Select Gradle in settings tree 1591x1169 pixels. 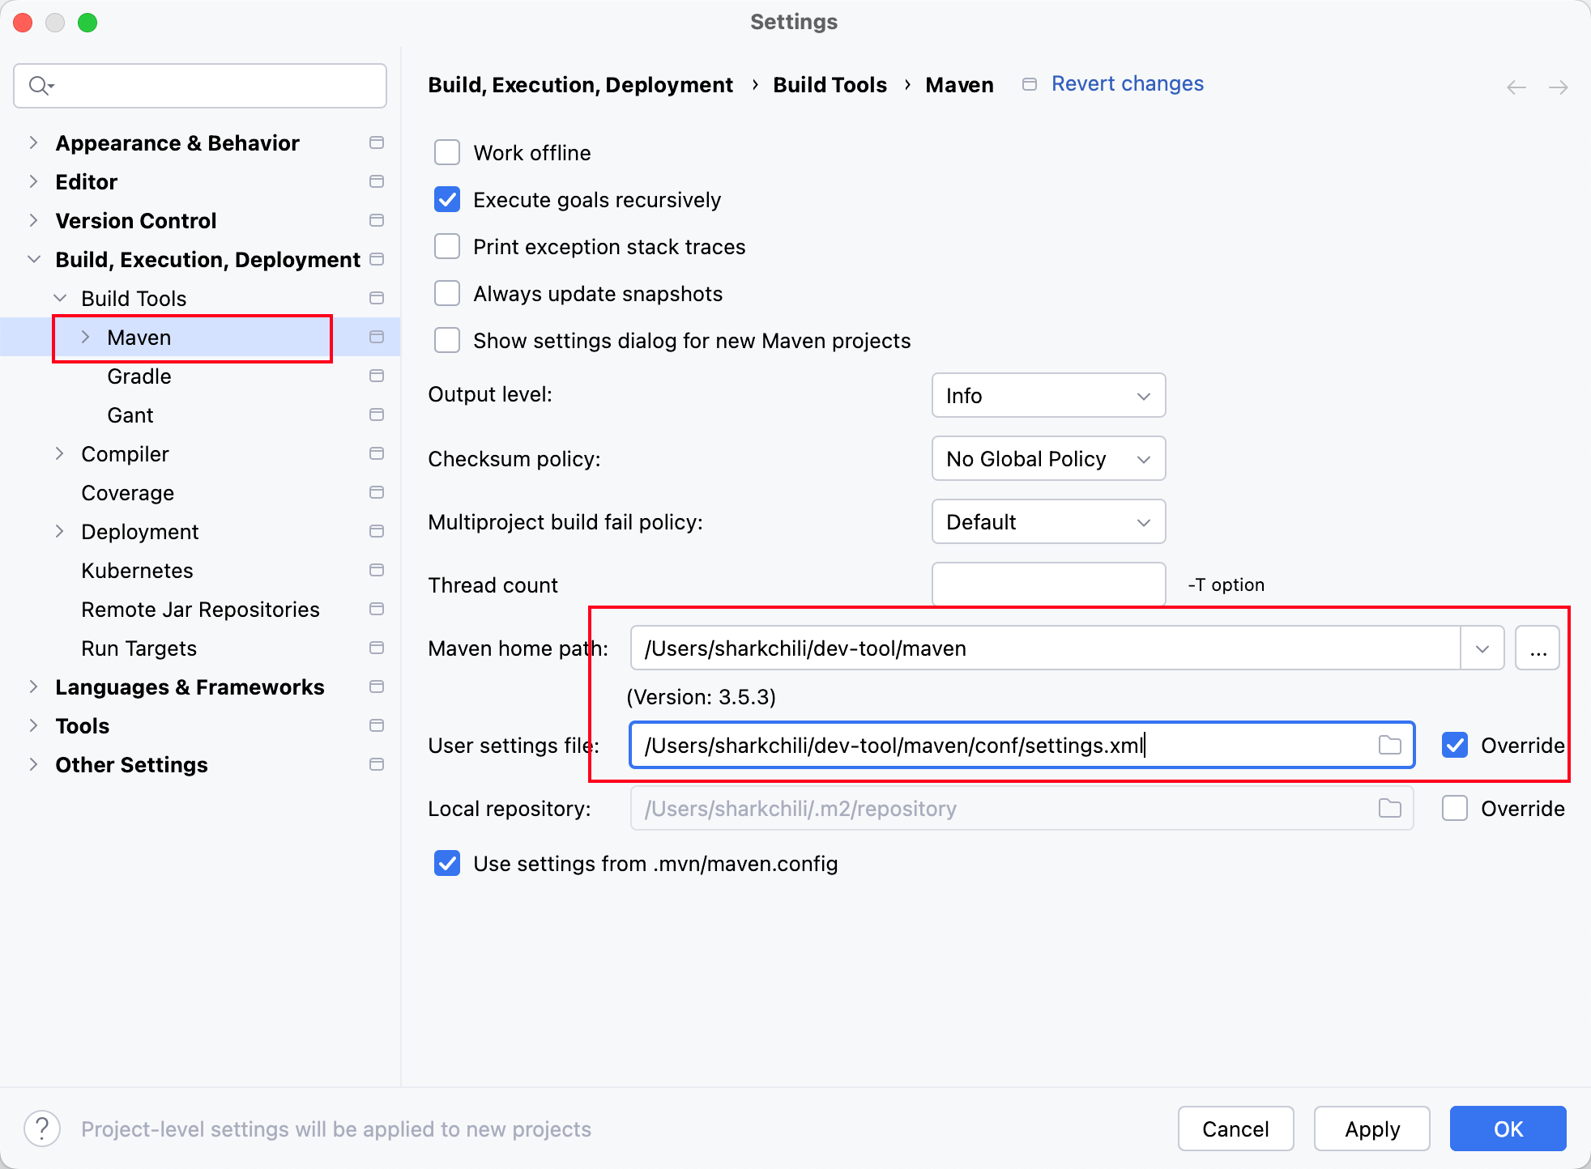[139, 376]
